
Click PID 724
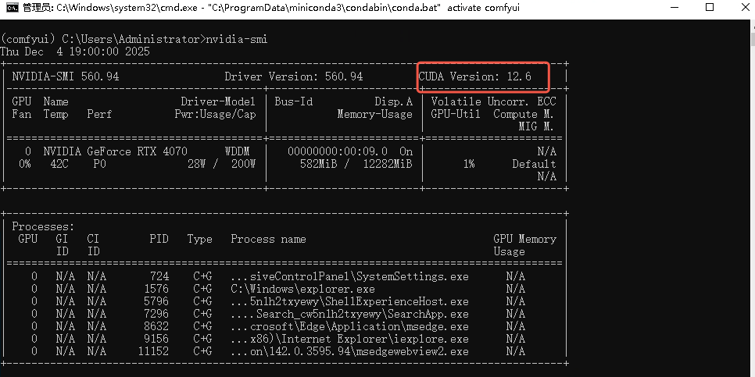pos(159,276)
